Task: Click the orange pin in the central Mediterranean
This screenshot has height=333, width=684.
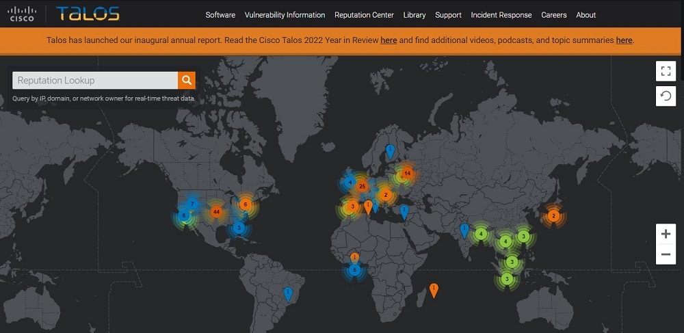Action: point(368,207)
